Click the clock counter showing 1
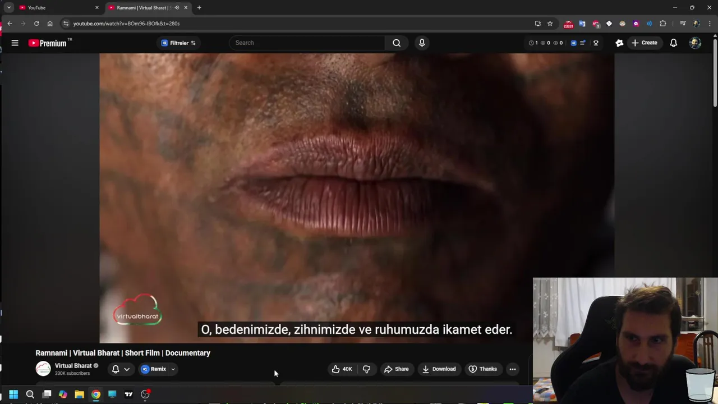Screen dimensions: 718x404 point(533,43)
